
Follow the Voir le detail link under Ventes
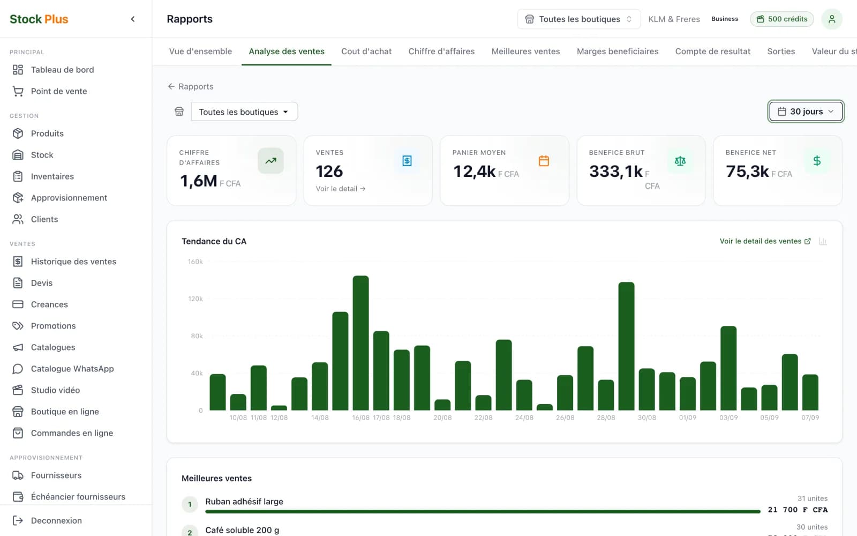341,189
